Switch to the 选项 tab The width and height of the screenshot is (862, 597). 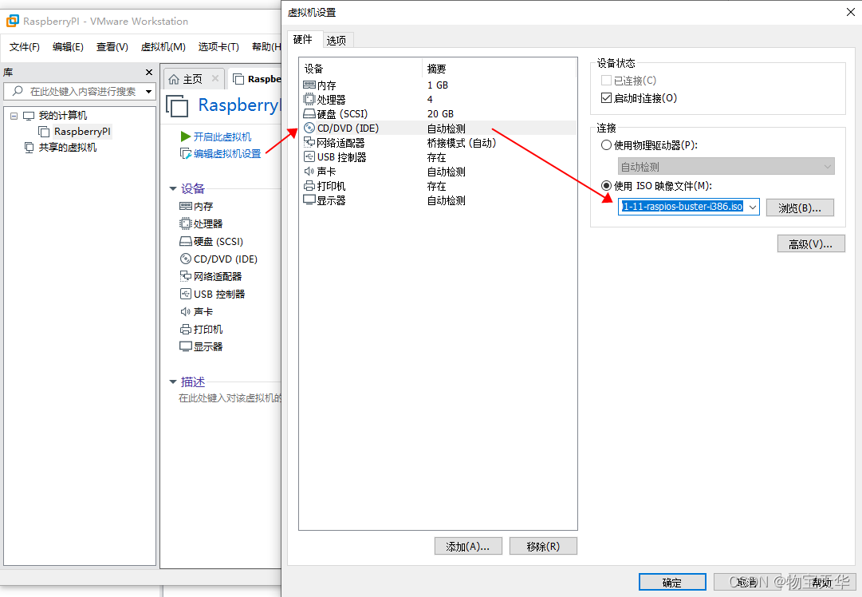coord(337,39)
